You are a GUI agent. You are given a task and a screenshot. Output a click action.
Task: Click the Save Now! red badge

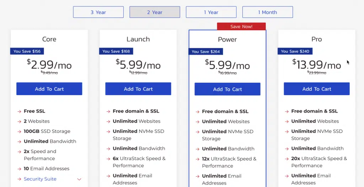point(241,26)
